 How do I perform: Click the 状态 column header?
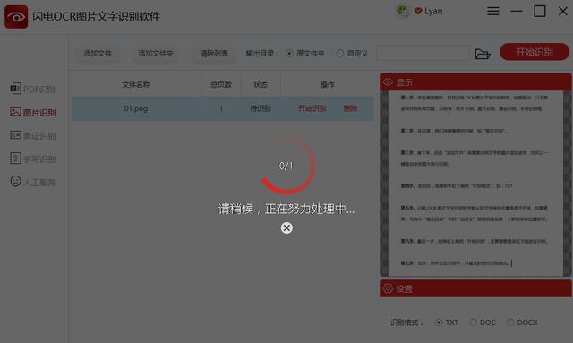(261, 85)
